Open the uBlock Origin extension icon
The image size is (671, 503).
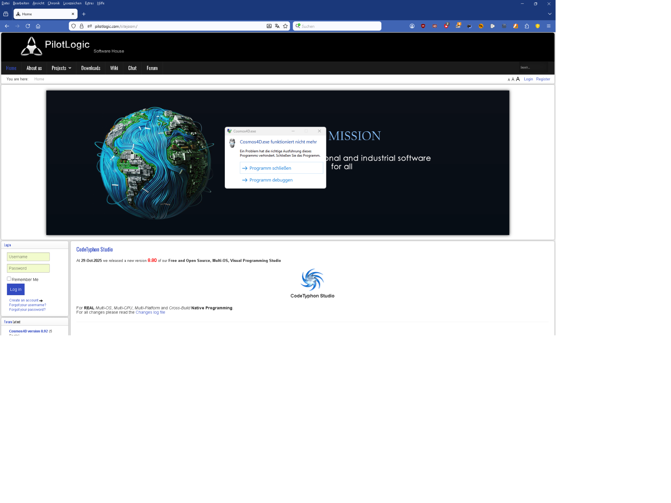tap(423, 26)
